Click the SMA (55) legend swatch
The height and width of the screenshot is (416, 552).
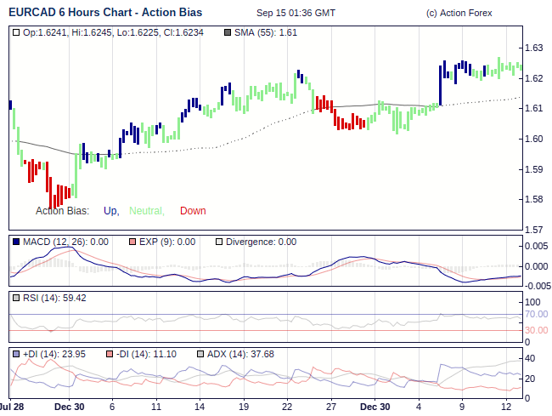(x=227, y=32)
